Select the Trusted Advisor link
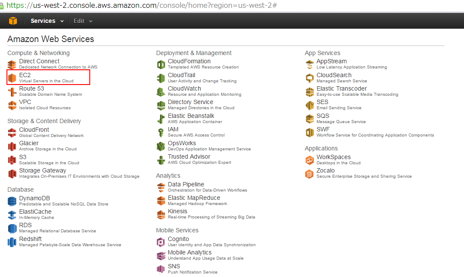Viewport: 464px width, 277px height. (189, 156)
